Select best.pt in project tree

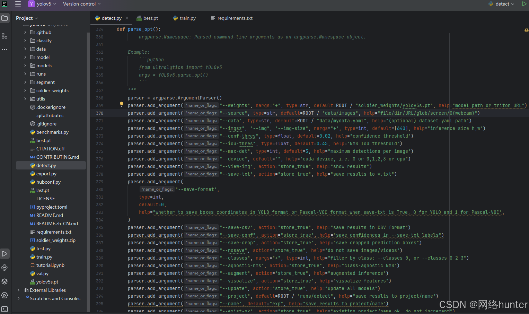point(40,140)
